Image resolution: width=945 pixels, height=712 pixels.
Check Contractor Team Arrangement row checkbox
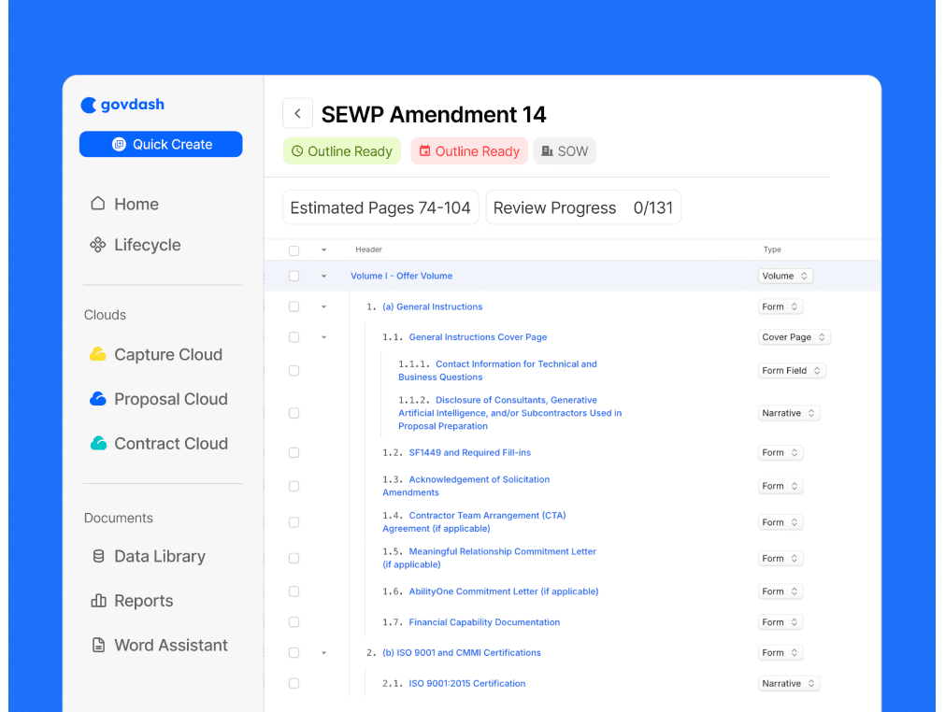294,522
